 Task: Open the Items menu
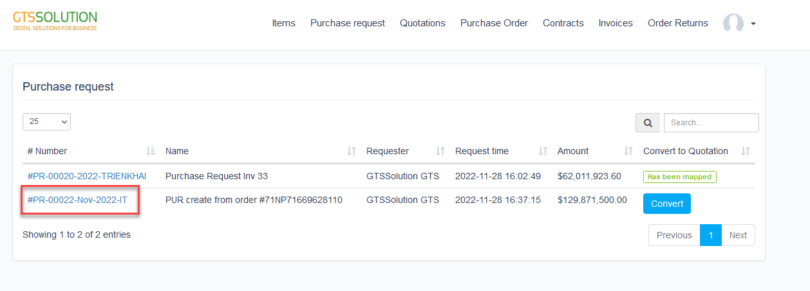pos(283,23)
